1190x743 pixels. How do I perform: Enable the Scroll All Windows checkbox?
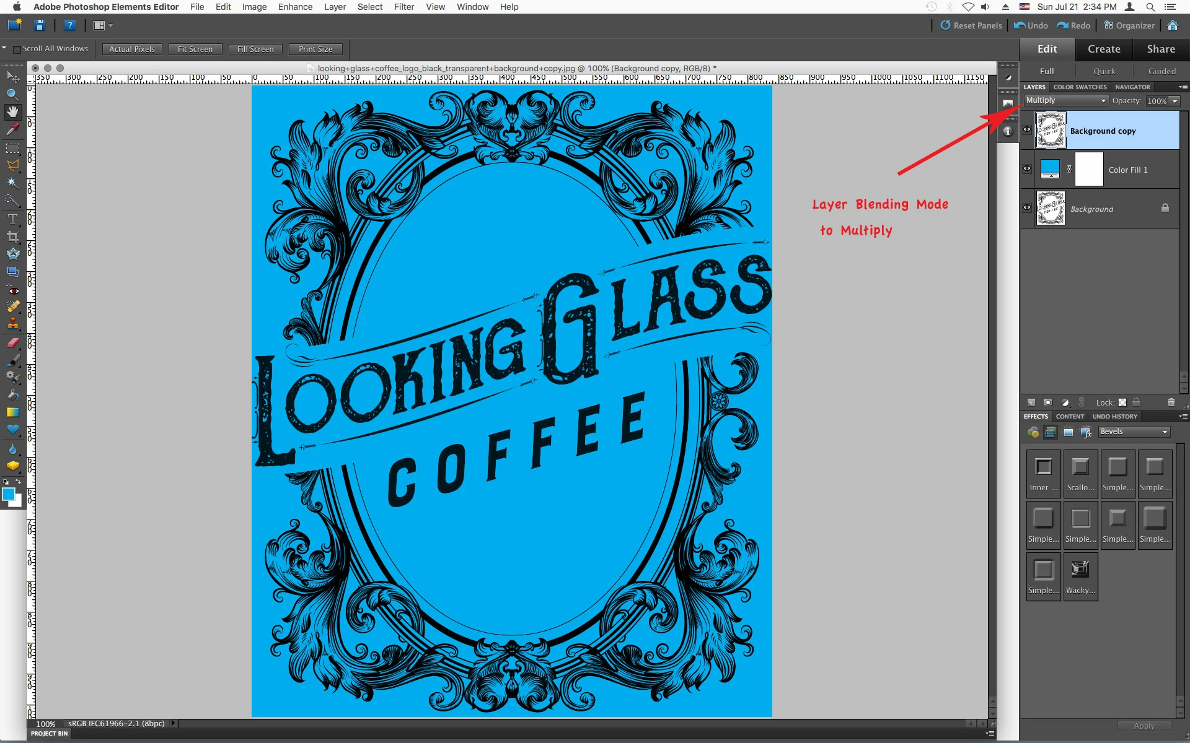[17, 49]
